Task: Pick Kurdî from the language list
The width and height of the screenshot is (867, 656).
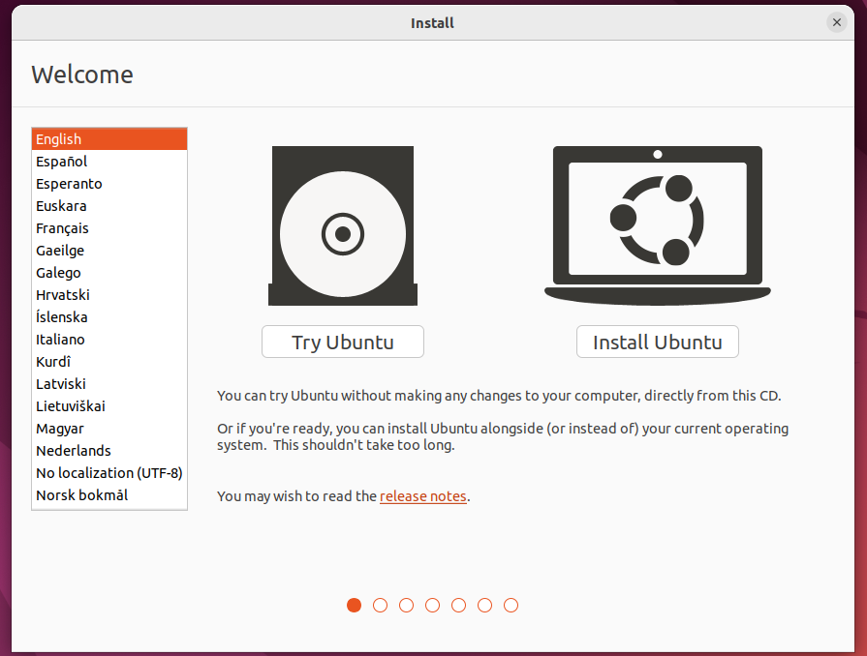Action: (x=109, y=362)
